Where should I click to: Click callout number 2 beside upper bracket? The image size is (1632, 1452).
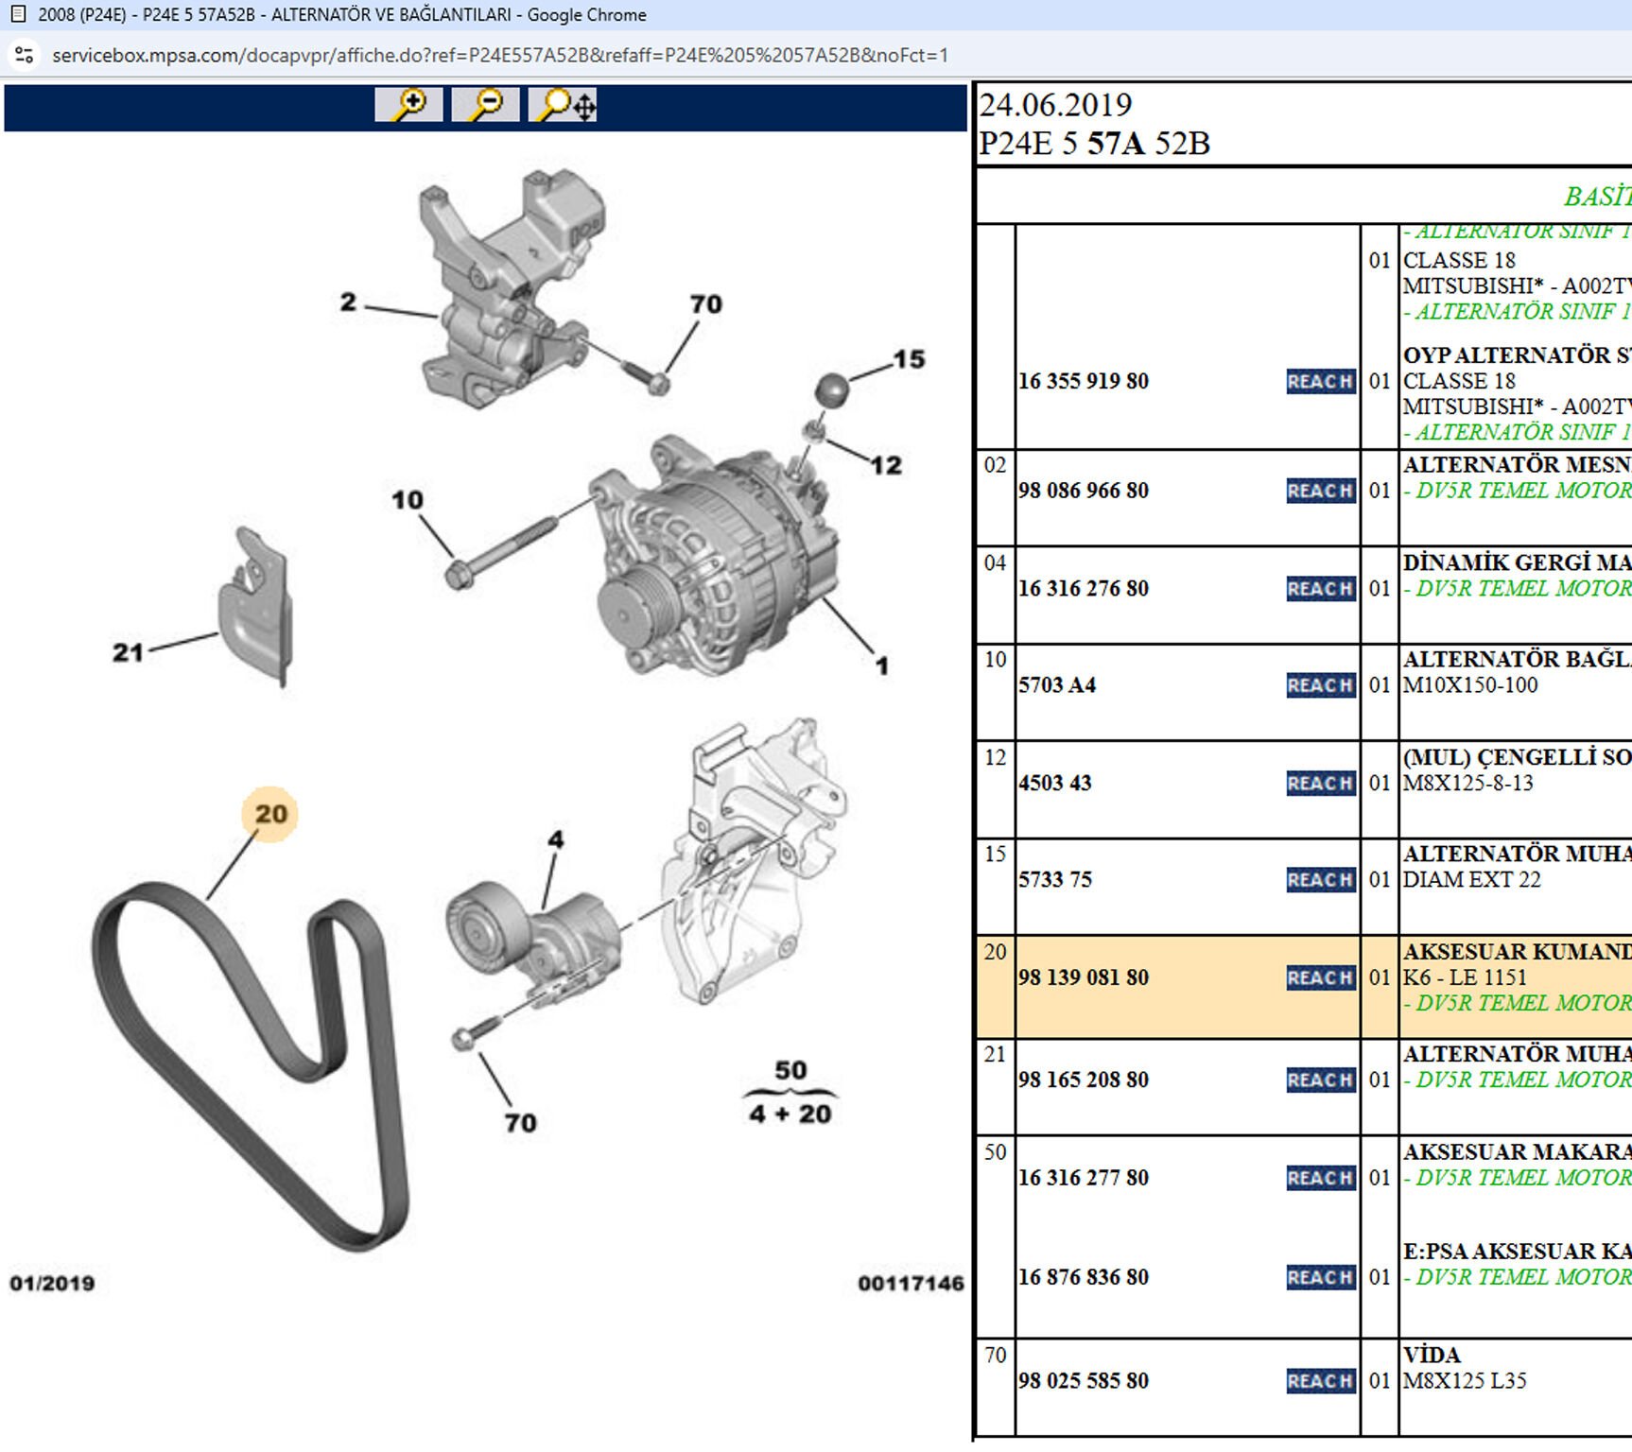[348, 302]
